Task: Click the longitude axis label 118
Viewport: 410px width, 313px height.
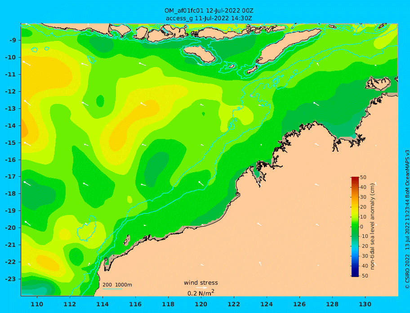Action: coord(168,304)
